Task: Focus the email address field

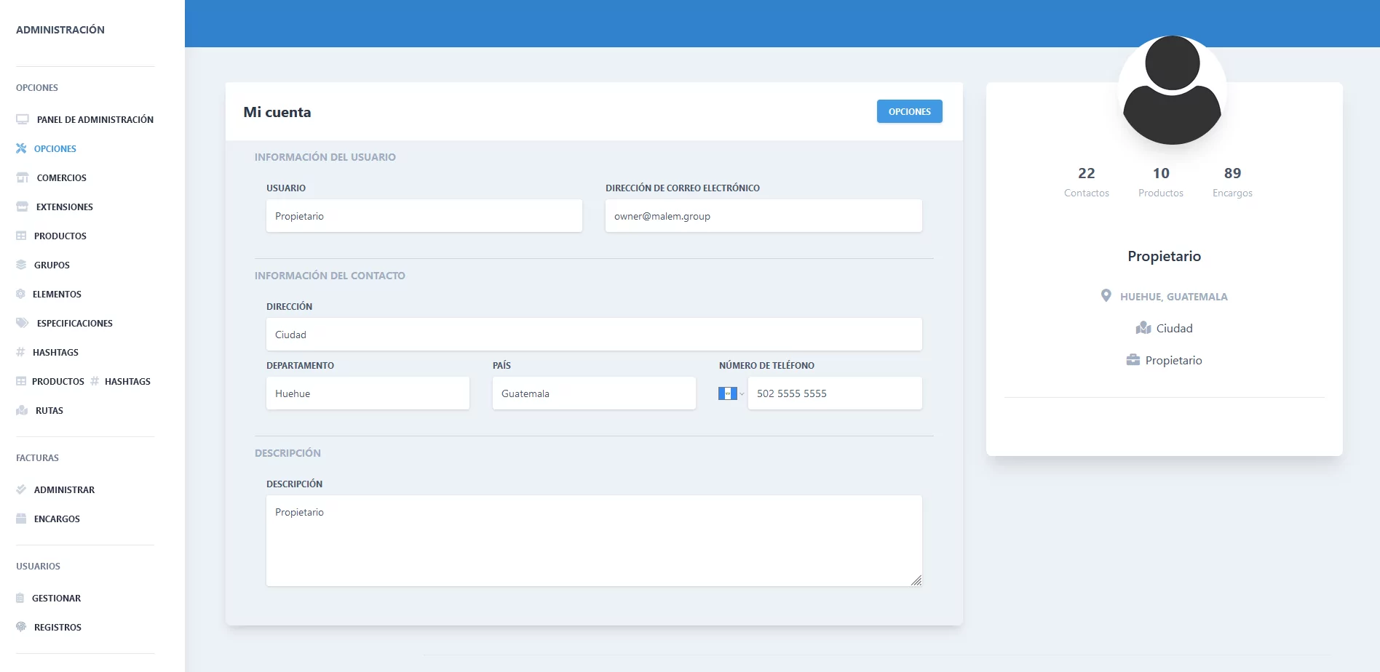Action: [x=764, y=216]
